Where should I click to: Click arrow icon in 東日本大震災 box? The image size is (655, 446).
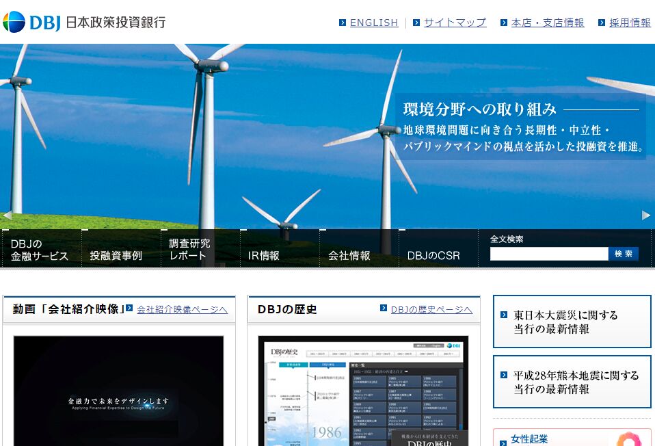504,315
